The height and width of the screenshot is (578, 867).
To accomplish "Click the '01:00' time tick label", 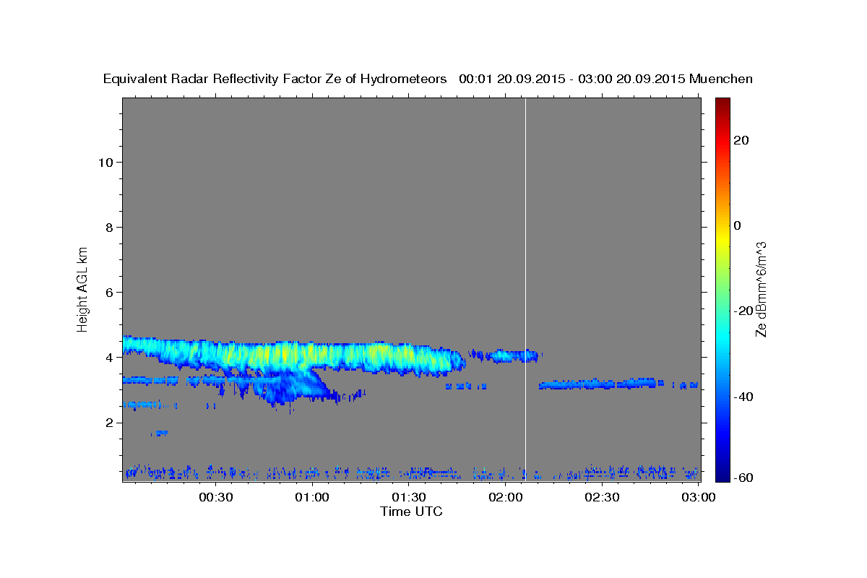I will pos(313,497).
